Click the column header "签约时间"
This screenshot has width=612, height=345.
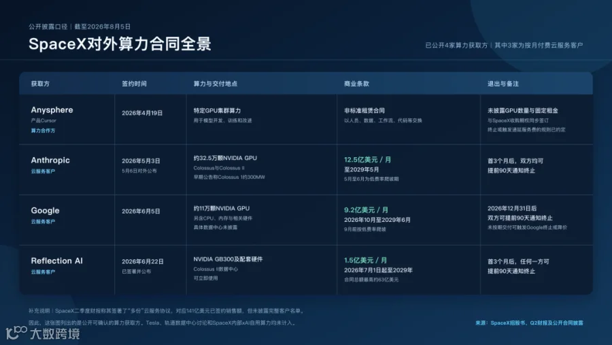click(x=134, y=84)
